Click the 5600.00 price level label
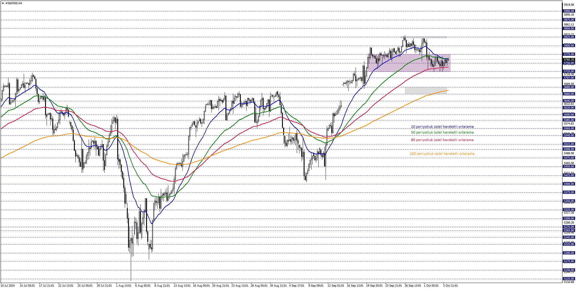 pos(569,115)
